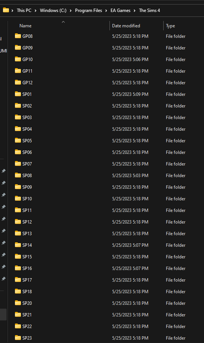Viewport: 204px width, 343px height.
Task: Navigate to Program Files in the breadcrumb
Action: [x=89, y=10]
